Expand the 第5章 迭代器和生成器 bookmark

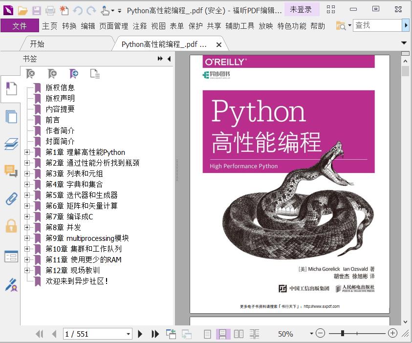click(27, 195)
